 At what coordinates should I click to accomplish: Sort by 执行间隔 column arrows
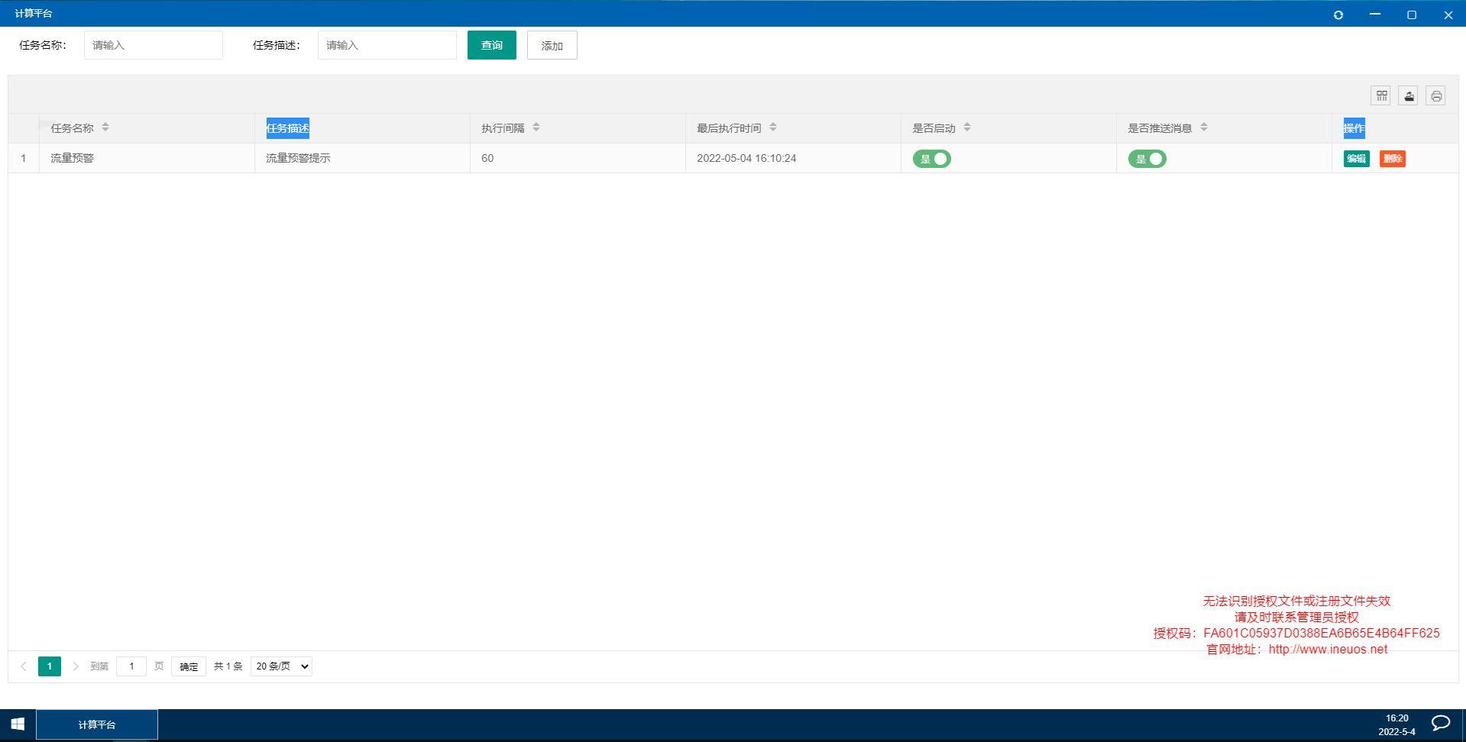[536, 127]
